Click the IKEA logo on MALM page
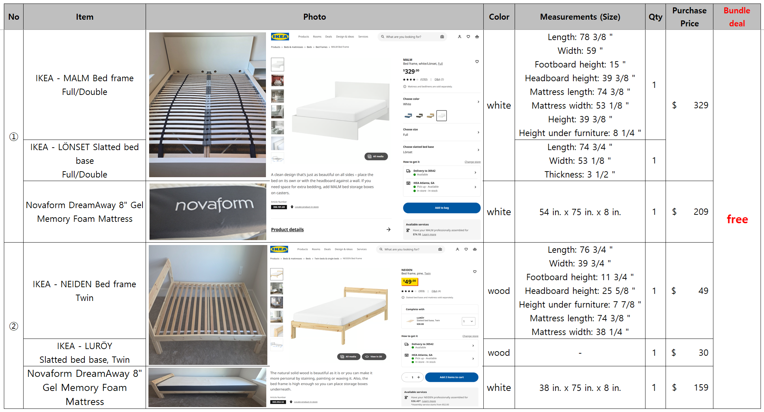This screenshot has height=412, width=764. point(280,37)
